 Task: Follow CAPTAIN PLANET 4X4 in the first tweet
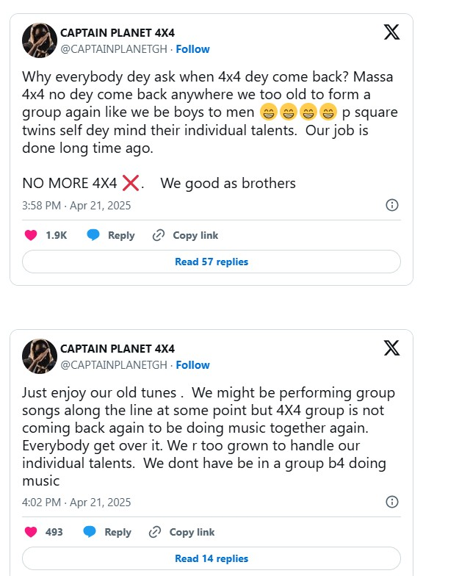(x=192, y=49)
